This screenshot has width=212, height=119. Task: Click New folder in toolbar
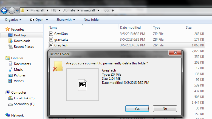coord(92,20)
